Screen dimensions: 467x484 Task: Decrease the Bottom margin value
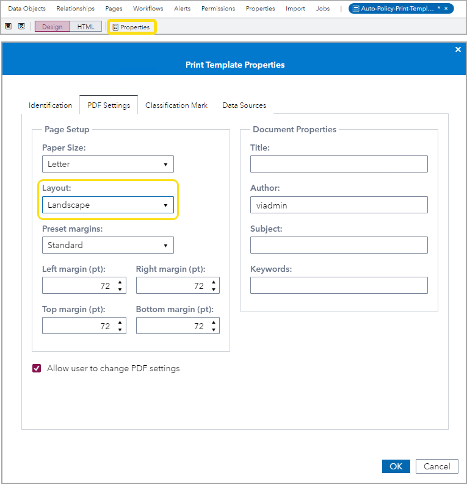coord(214,329)
